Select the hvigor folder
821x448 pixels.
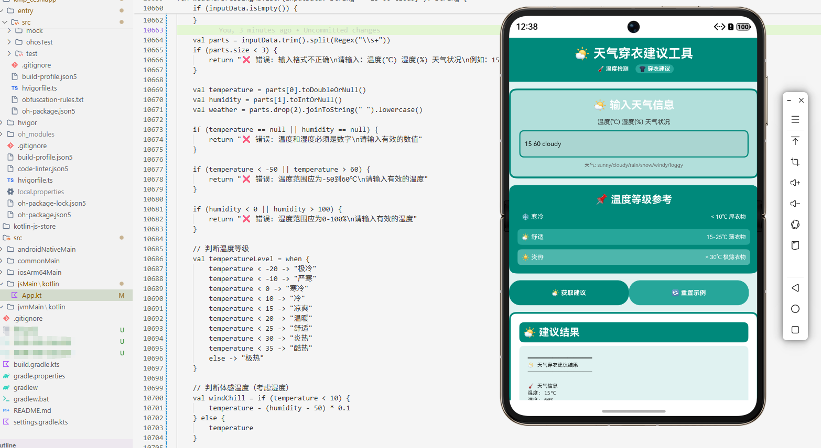point(27,122)
